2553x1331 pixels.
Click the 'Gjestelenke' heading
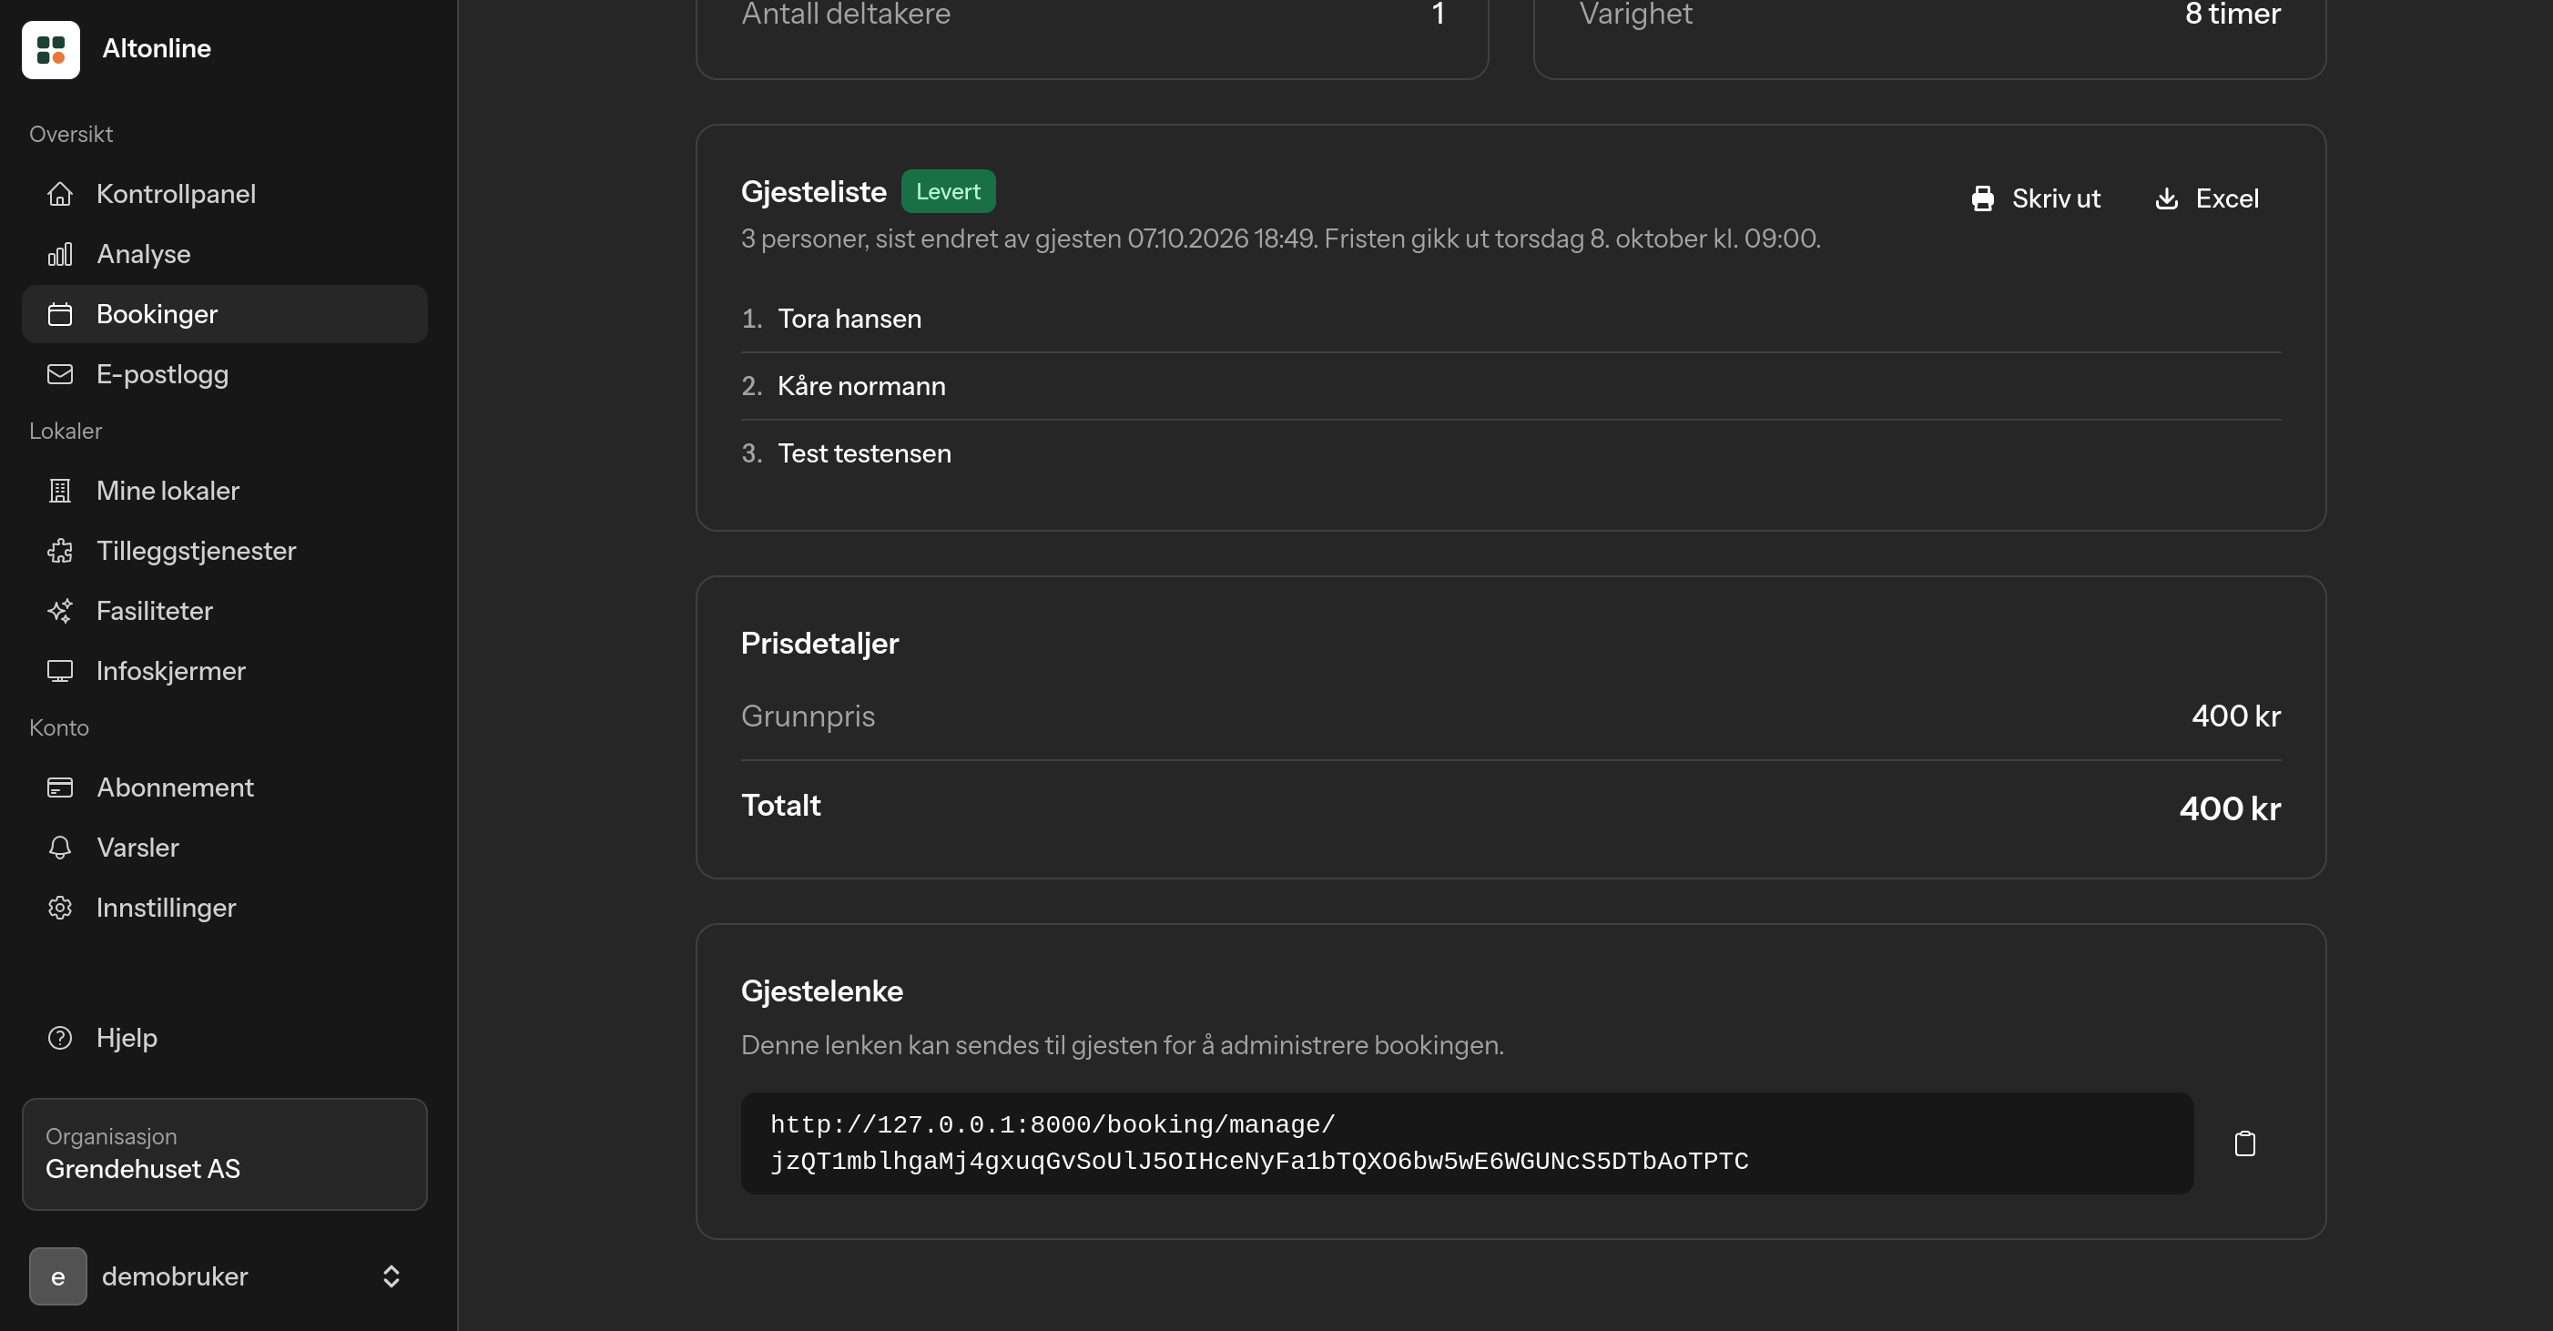click(x=821, y=991)
